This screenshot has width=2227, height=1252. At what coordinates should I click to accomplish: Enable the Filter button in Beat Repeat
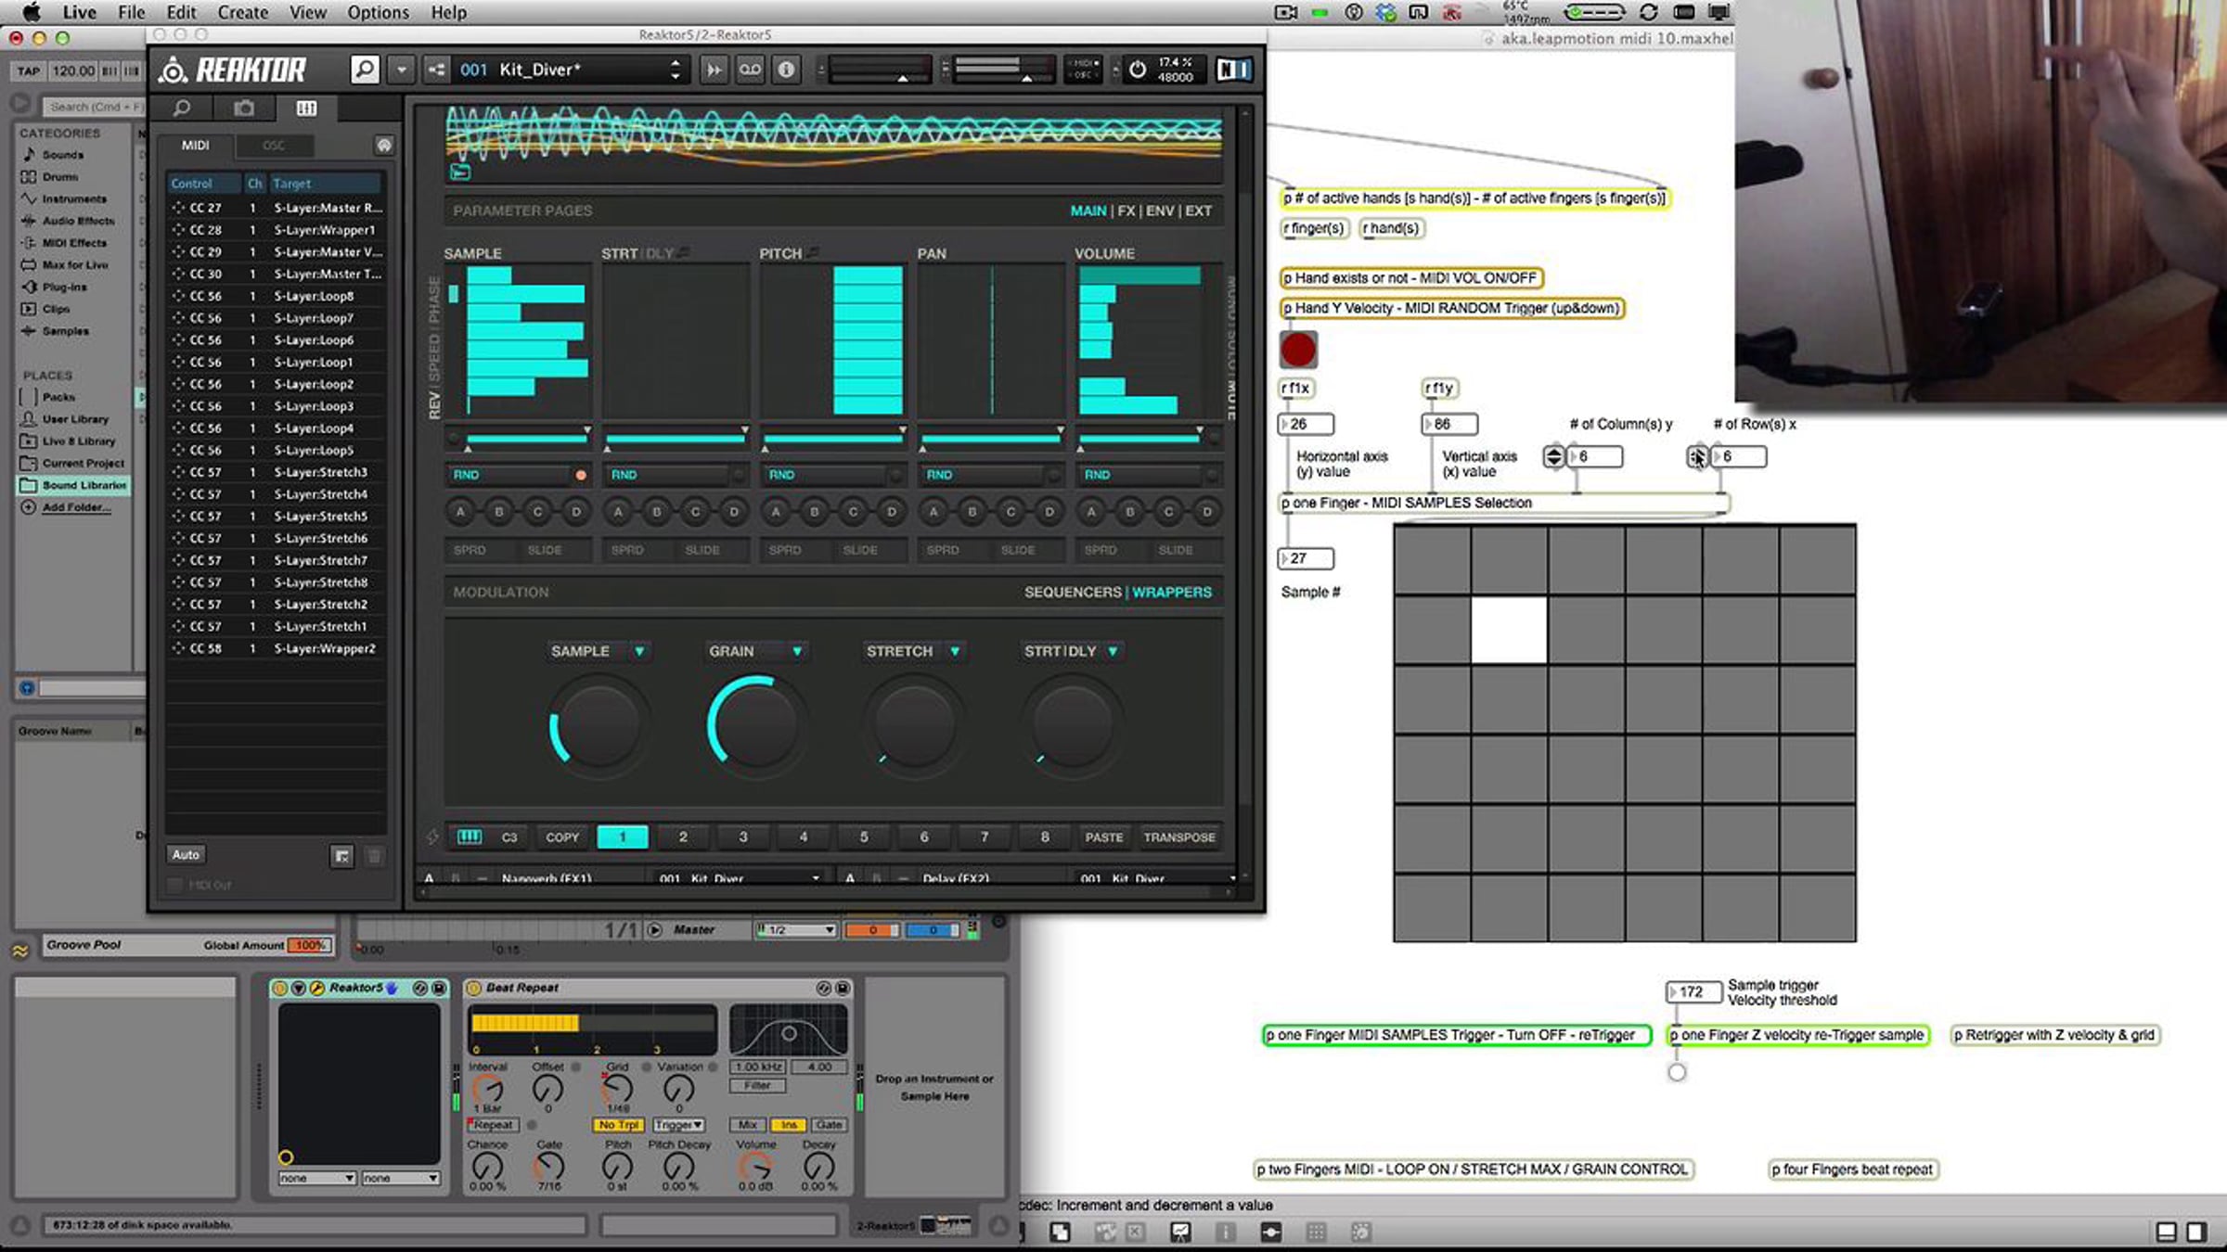(x=757, y=1085)
